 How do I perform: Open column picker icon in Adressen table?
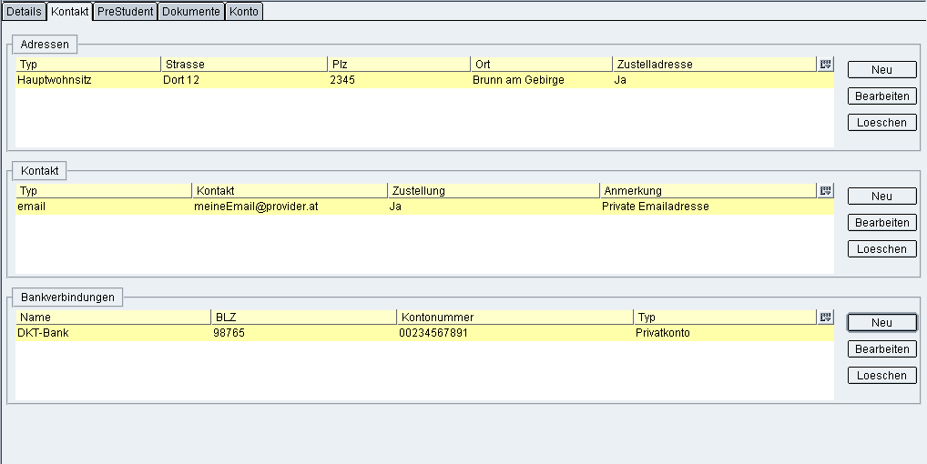(x=826, y=65)
